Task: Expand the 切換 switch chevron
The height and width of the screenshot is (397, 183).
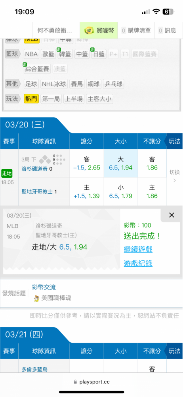Action: coord(174,181)
